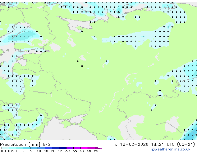The width and height of the screenshot is (197, 152).
Task: Pick the 10–15 mm legend swatch
Action: click(41, 148)
